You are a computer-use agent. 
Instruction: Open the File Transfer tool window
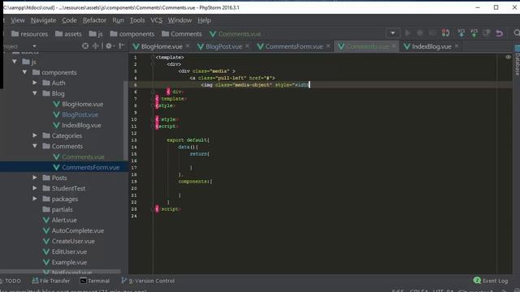[50, 281]
